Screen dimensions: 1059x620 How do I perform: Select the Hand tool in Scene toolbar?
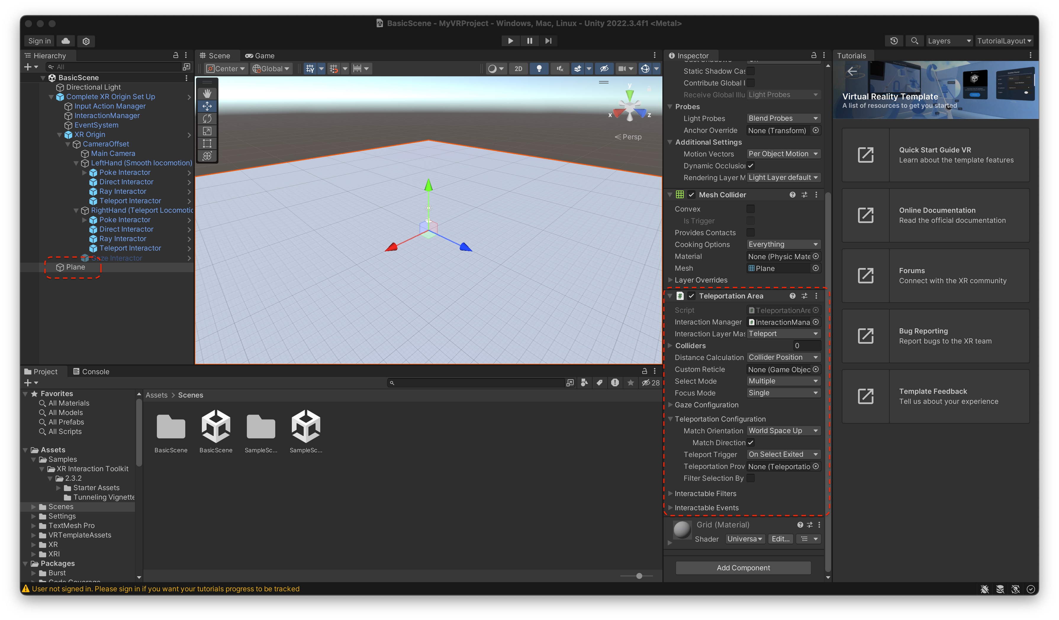pos(207,93)
